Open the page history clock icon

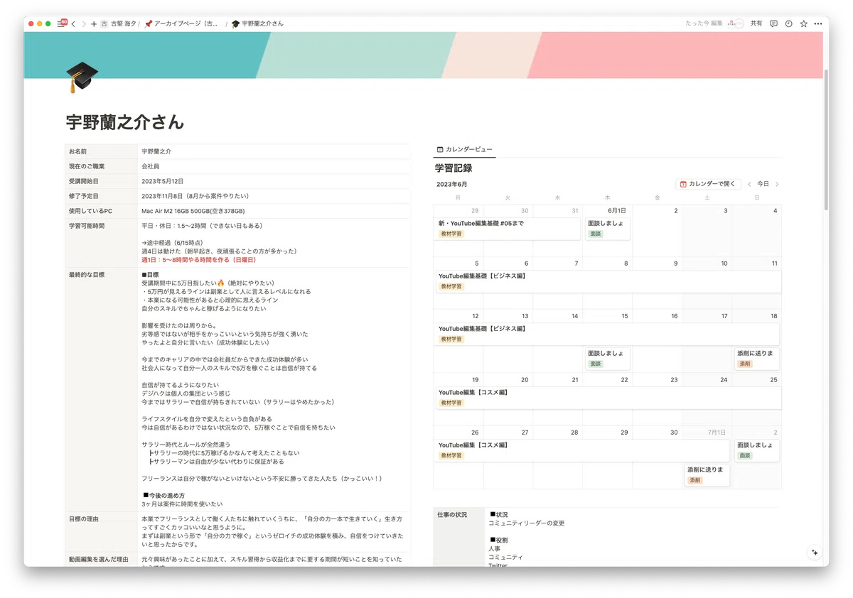pyautogui.click(x=788, y=23)
